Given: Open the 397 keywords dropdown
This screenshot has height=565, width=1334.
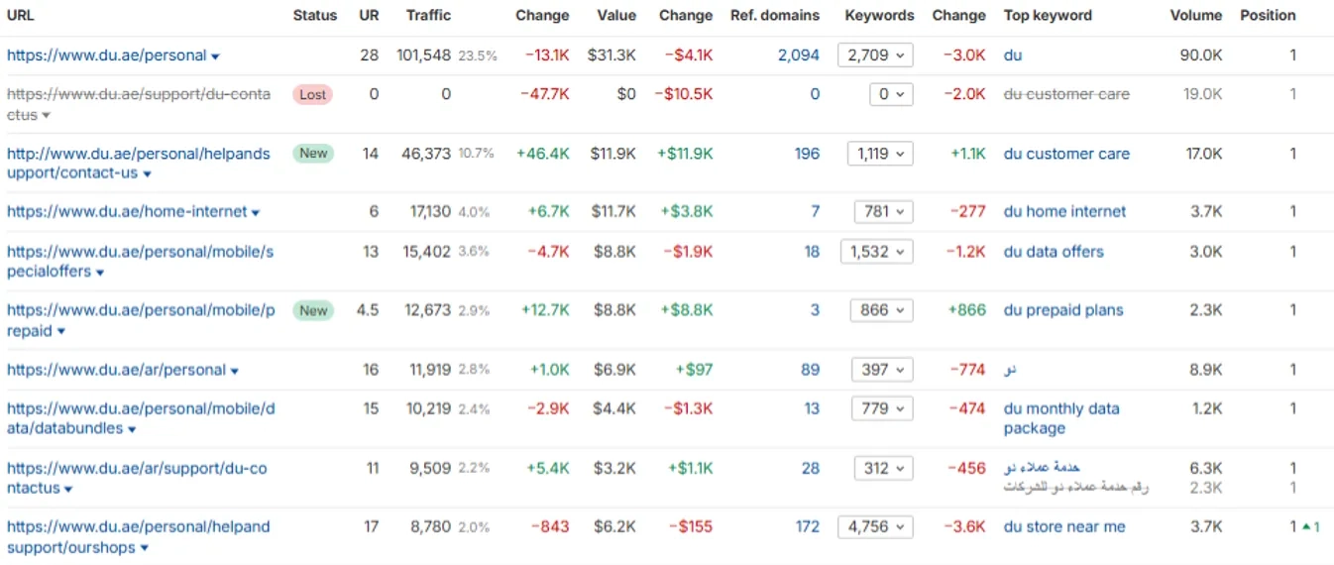Looking at the screenshot, I should (x=882, y=370).
